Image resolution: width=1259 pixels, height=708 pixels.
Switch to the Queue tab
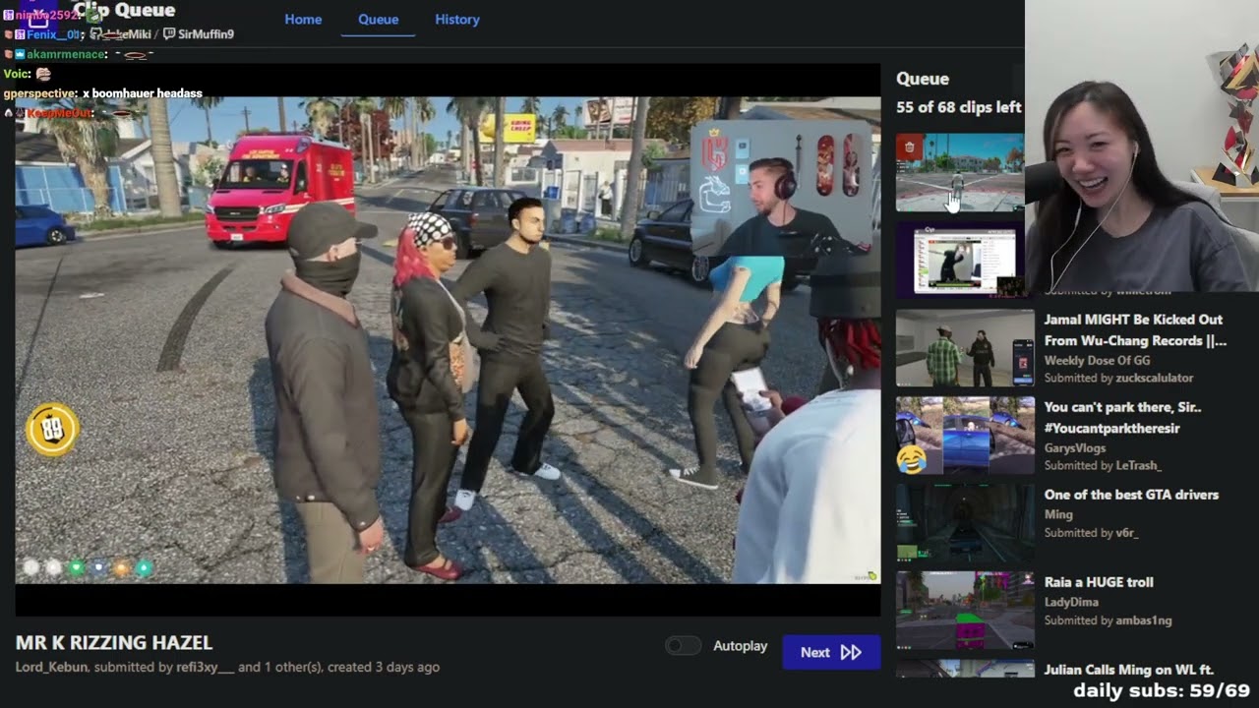378,20
